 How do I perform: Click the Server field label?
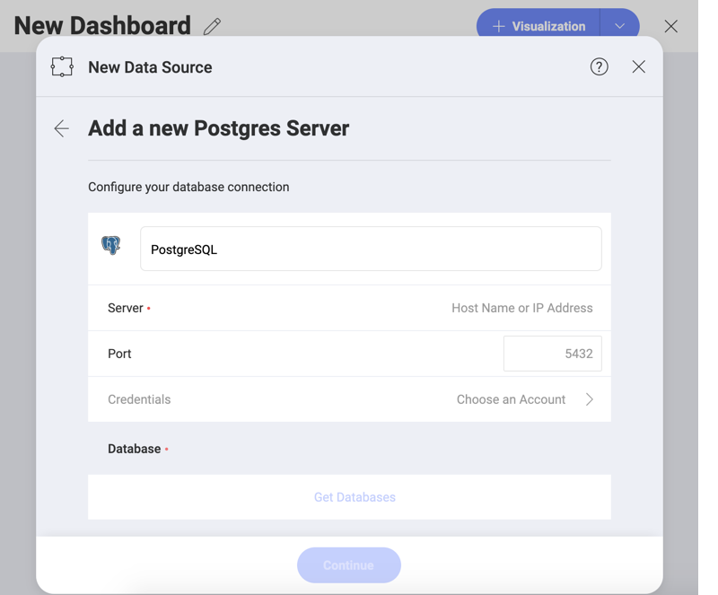pos(125,308)
